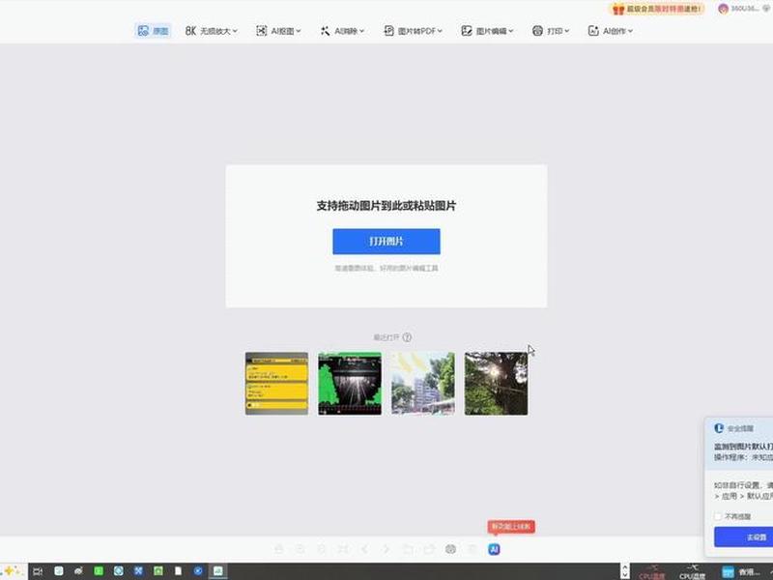The height and width of the screenshot is (580, 773).
Task: Click the blue AI icon in bottom toolbar
Action: pyautogui.click(x=494, y=549)
